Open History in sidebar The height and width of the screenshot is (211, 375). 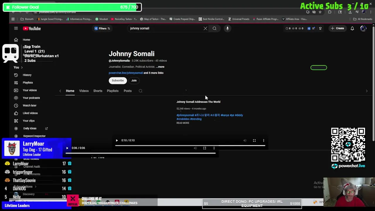click(27, 75)
